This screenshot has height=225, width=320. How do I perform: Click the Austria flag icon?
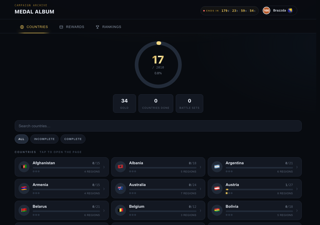coord(217,188)
